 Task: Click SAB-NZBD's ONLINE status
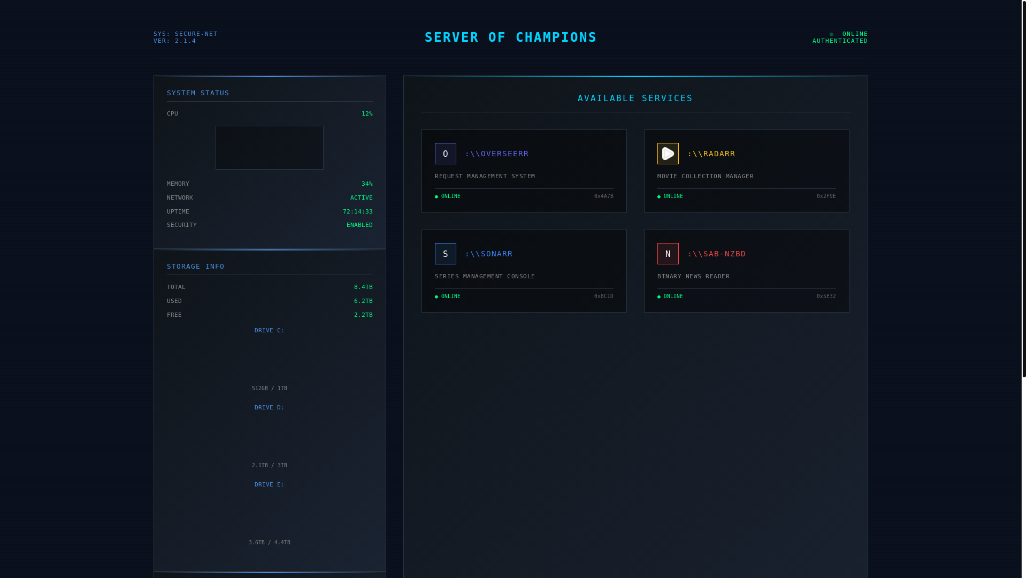coord(670,296)
